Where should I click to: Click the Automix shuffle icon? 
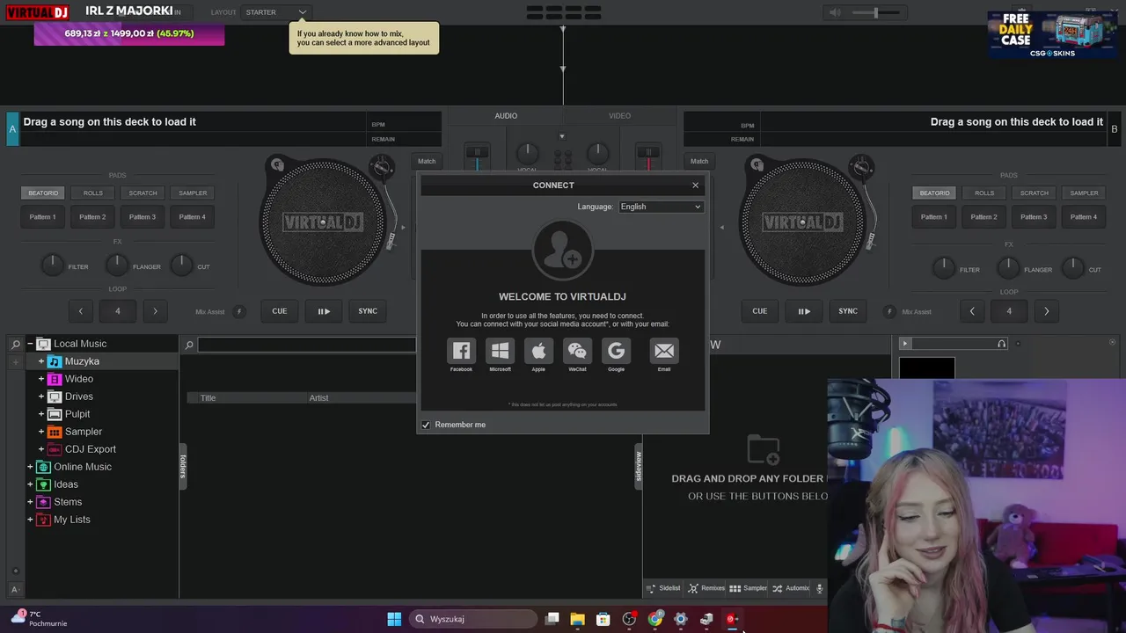pyautogui.click(x=777, y=588)
